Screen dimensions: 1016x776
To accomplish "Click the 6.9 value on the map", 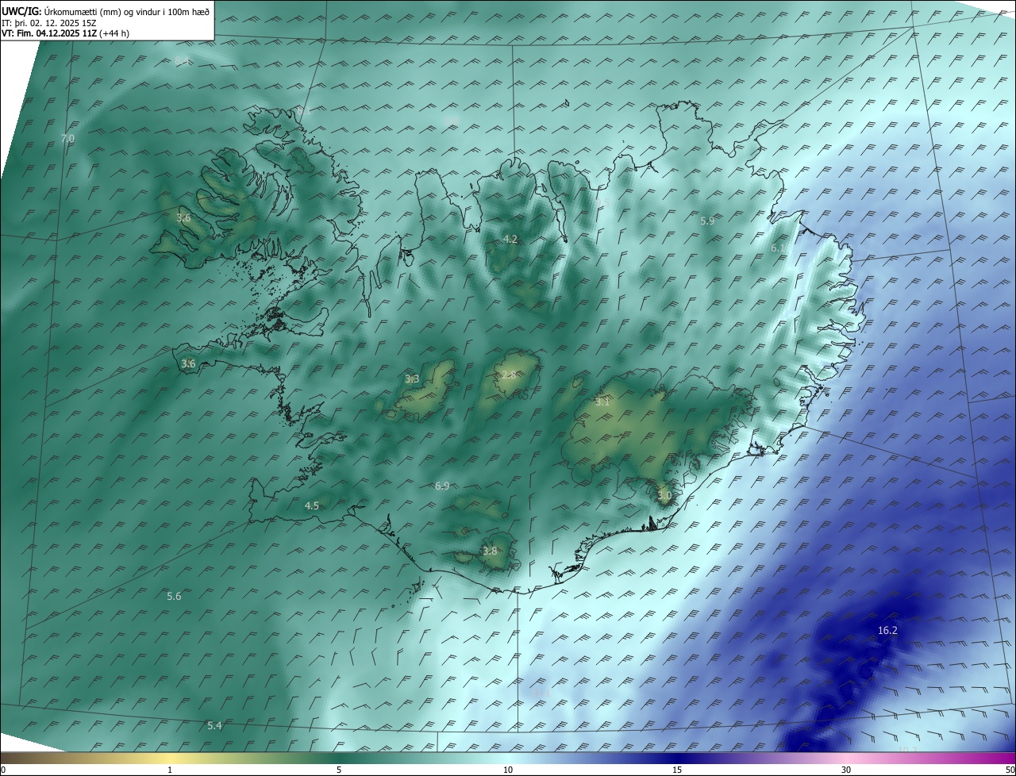I will (x=442, y=486).
